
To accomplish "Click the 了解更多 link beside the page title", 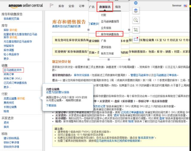I will tap(94, 24).
